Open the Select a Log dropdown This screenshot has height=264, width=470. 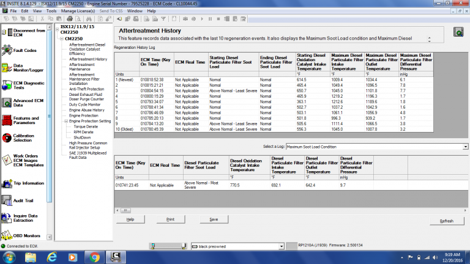tap(466, 147)
